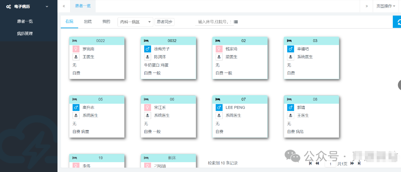
Task: Click the bed icon on card 0032
Action: 146,41
